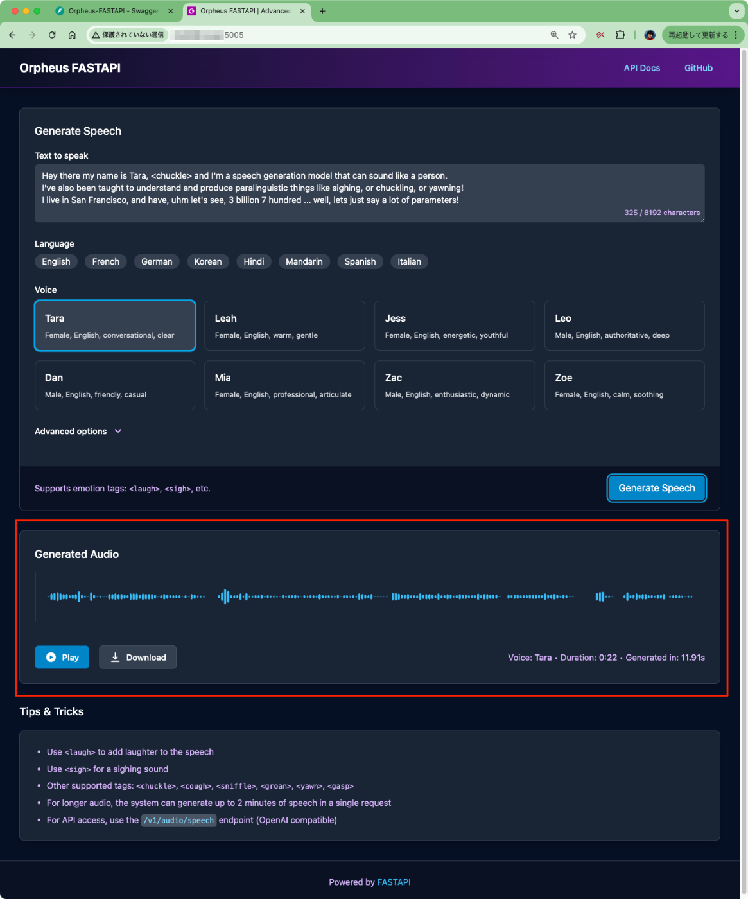The image size is (748, 899).
Task: Choose the Zac voice card
Action: pos(455,385)
